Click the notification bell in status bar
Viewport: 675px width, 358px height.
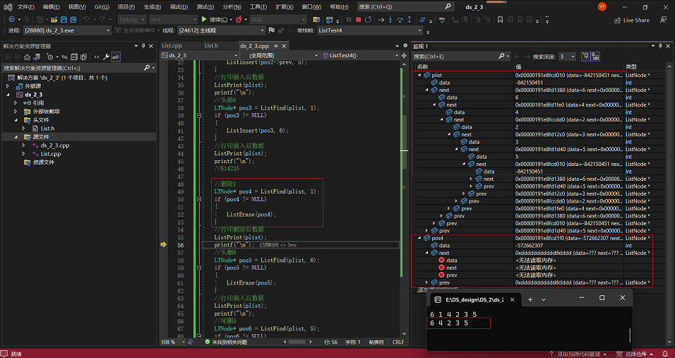[665, 354]
